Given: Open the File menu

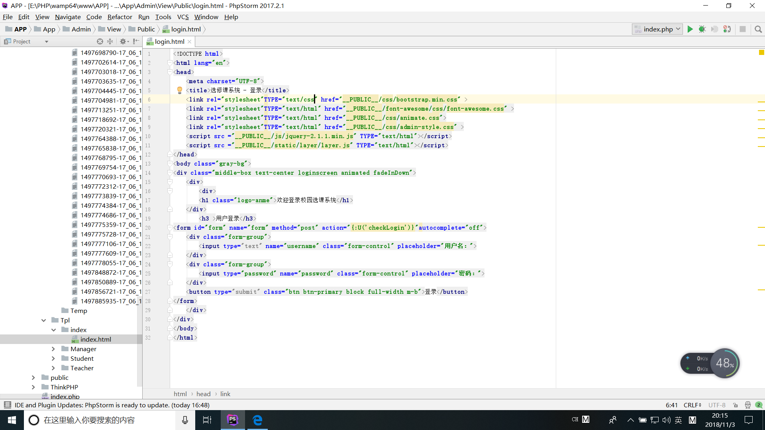Looking at the screenshot, I should tap(8, 17).
